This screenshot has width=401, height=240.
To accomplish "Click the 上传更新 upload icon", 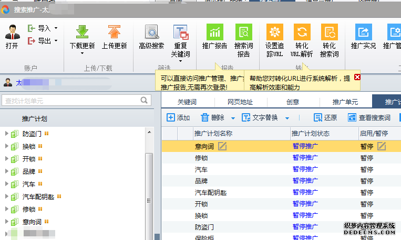I will click(114, 32).
